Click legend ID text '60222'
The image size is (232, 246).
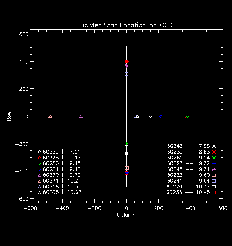pos(175,175)
